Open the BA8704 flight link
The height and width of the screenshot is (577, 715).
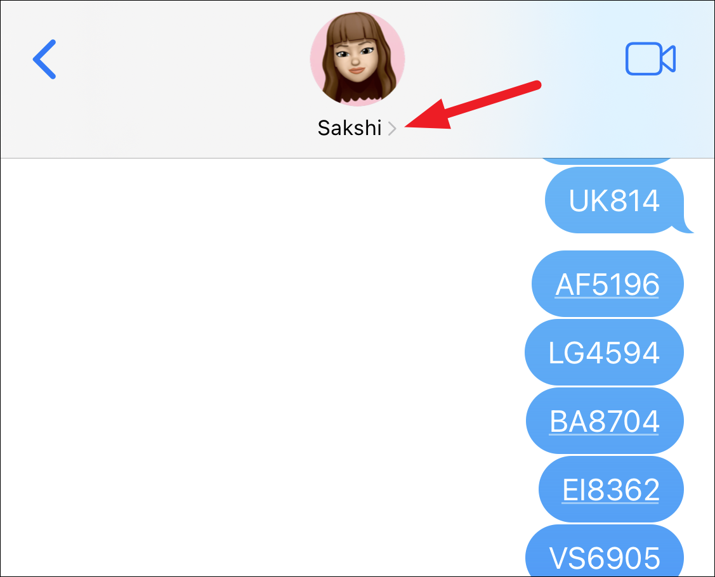(604, 421)
